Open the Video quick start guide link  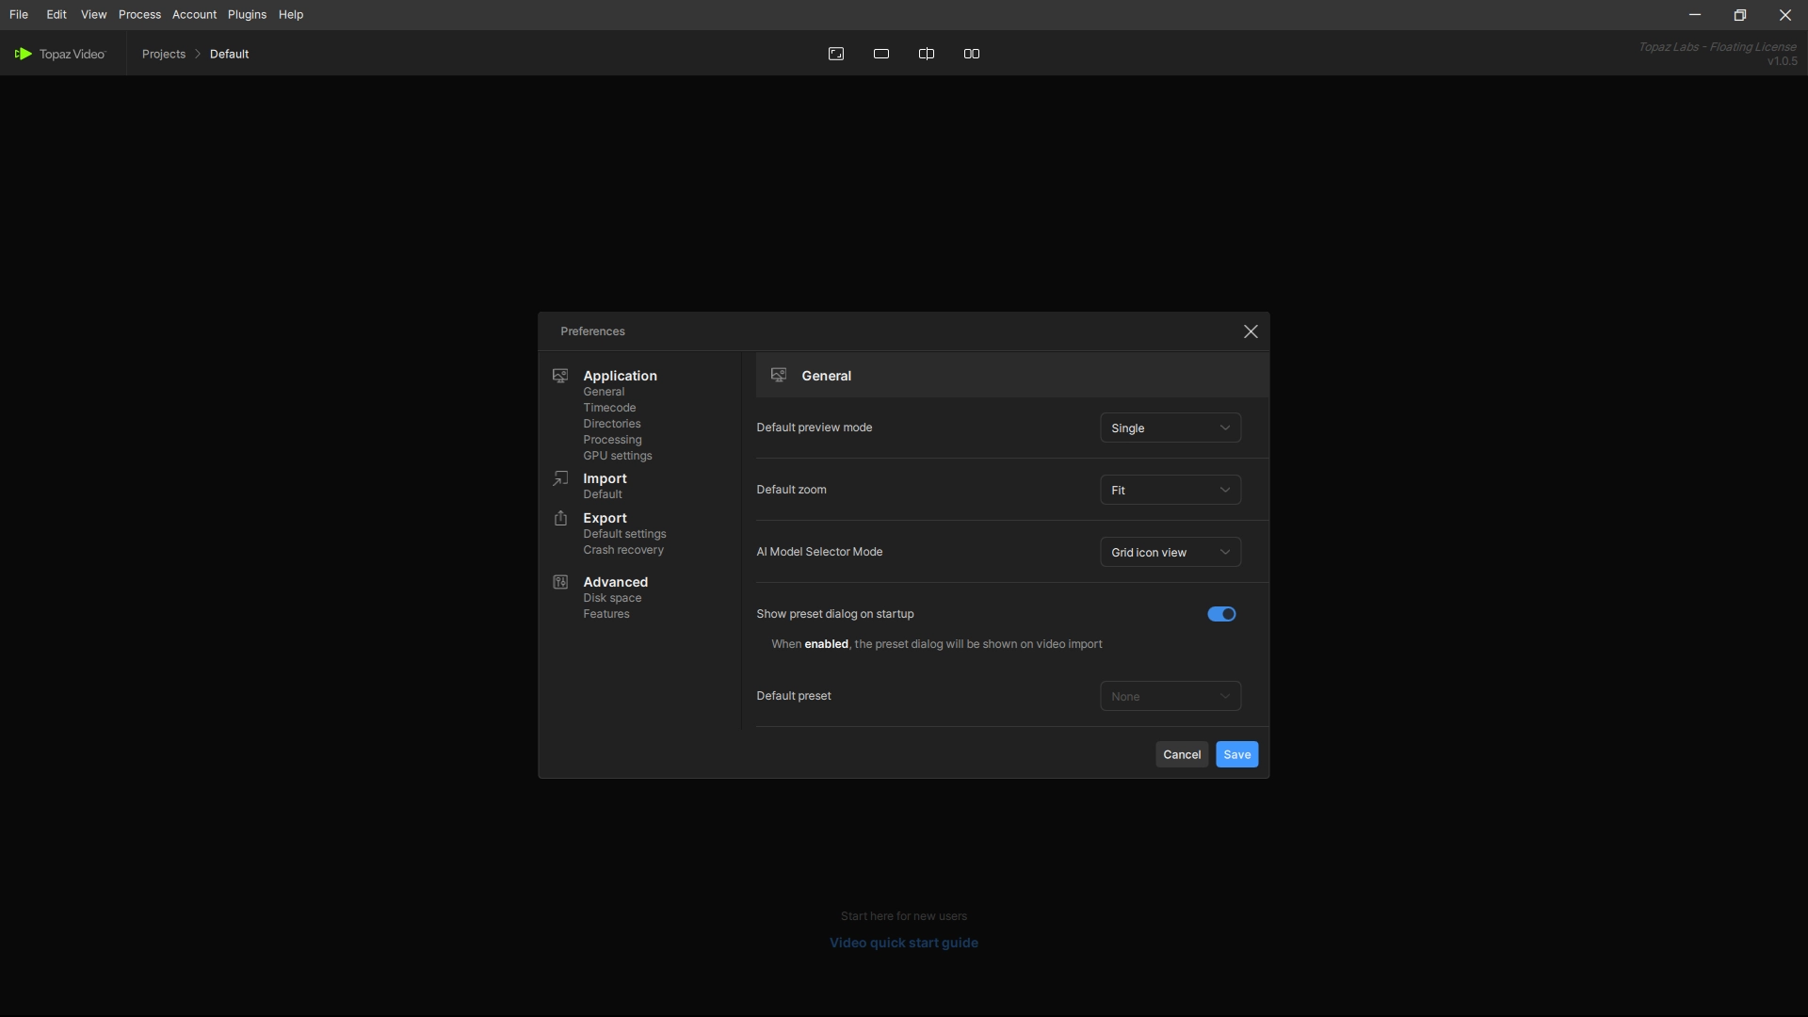tap(903, 943)
